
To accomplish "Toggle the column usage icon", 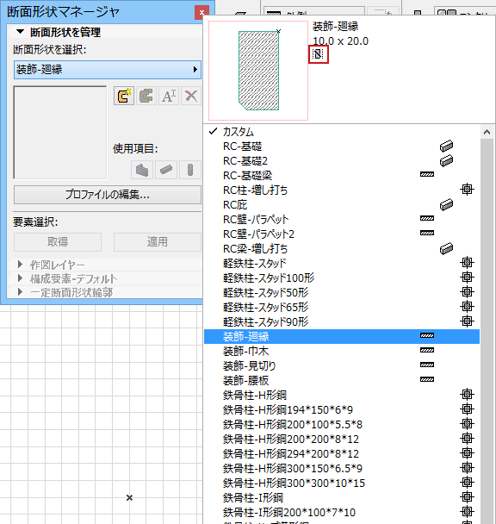I will [x=190, y=170].
